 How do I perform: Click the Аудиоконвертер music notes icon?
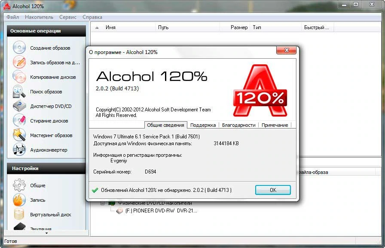[19, 149]
